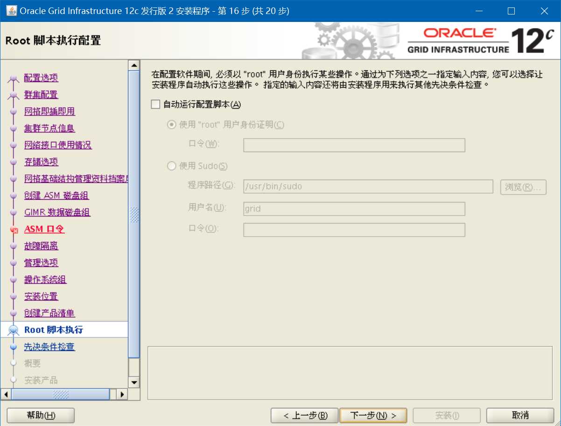Jump to 操作系统组 step
561x426 pixels.
[x=45, y=279]
